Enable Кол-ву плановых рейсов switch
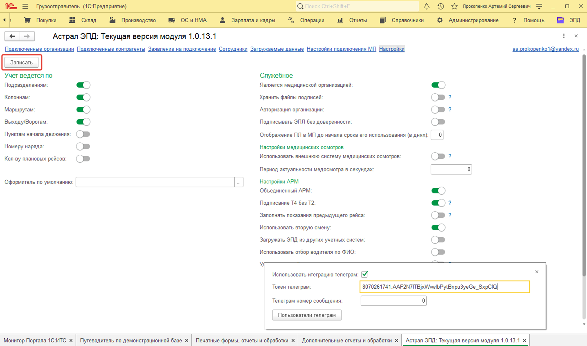Screen dimensions: 587x346 [x=83, y=159]
